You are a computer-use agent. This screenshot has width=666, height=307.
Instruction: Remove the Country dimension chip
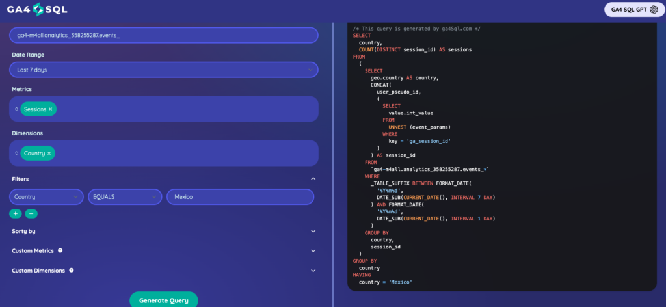tap(49, 153)
